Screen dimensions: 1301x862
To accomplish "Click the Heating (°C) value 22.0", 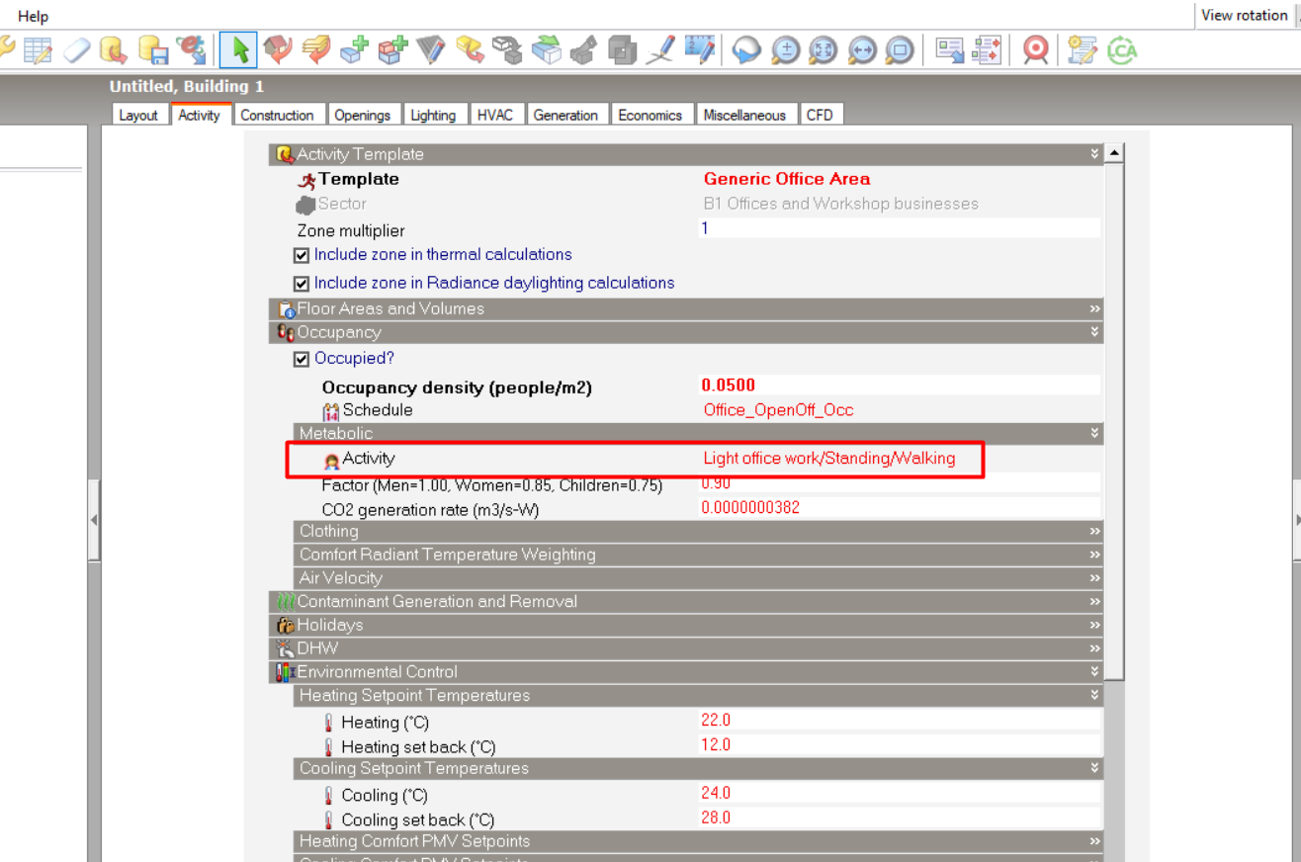I will (x=716, y=720).
